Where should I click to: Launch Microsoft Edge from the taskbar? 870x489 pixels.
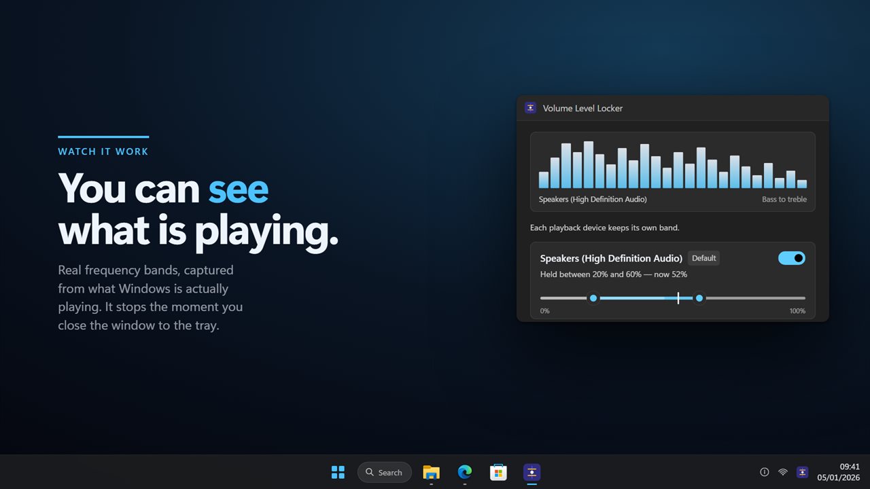[x=465, y=472]
